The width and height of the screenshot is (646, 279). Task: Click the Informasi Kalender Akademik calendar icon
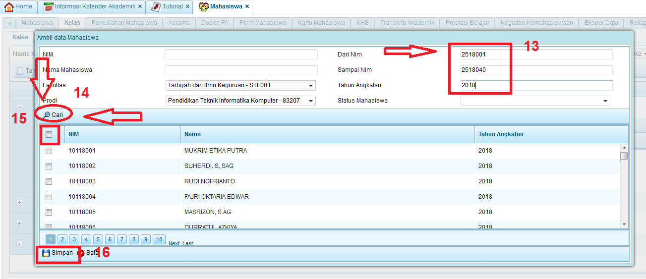pyautogui.click(x=48, y=7)
